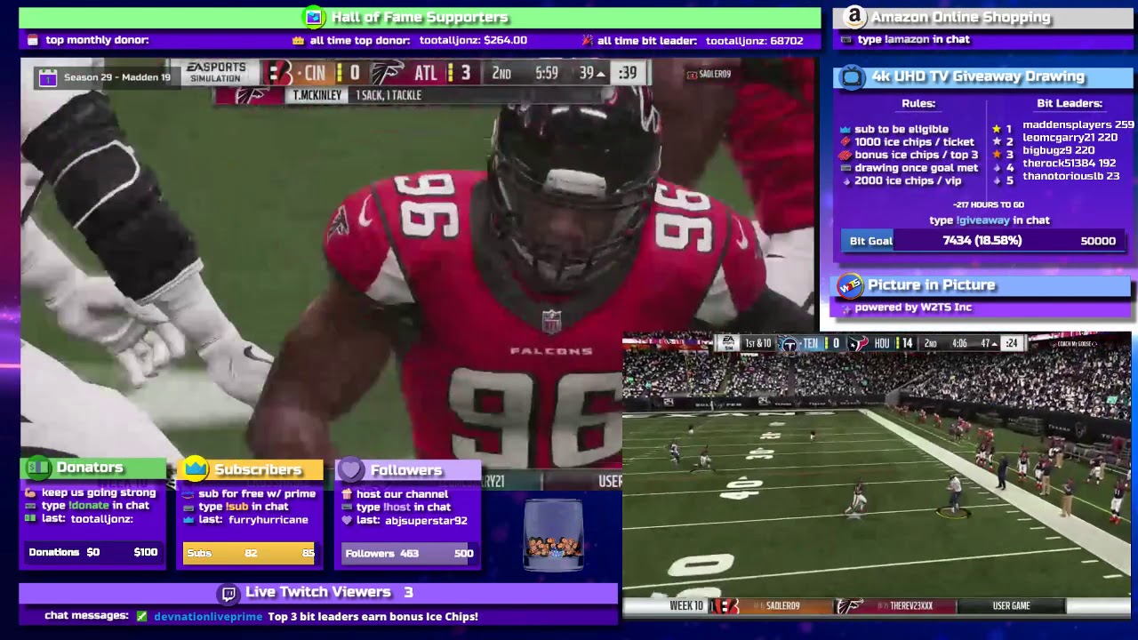The image size is (1138, 640).
Task: Click the Bengals logo in the main scoreboard
Action: tap(280, 73)
